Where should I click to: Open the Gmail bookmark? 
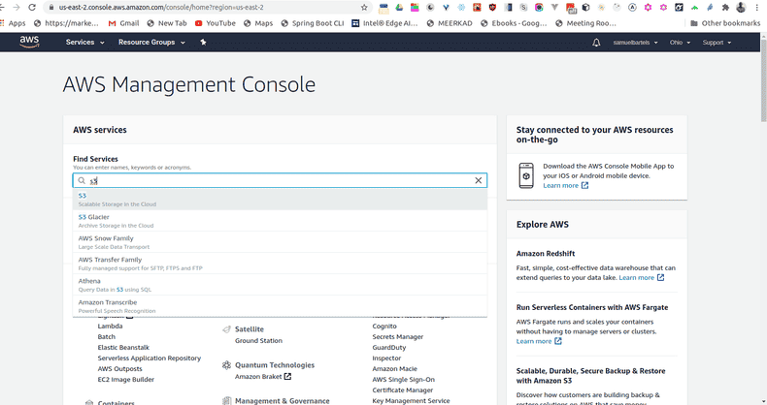coord(123,23)
